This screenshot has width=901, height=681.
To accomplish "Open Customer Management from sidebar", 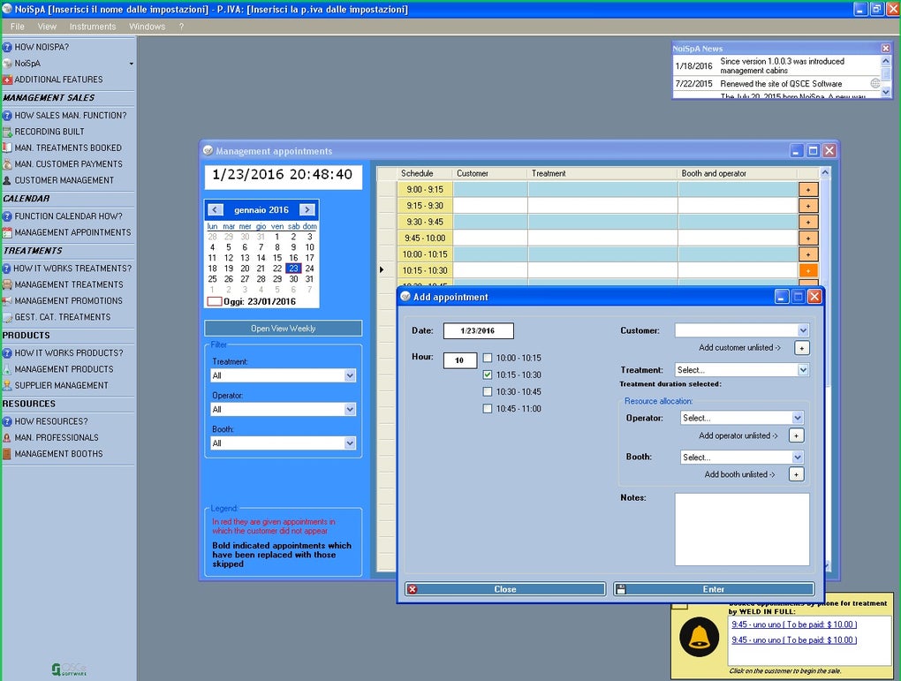I will coord(64,180).
